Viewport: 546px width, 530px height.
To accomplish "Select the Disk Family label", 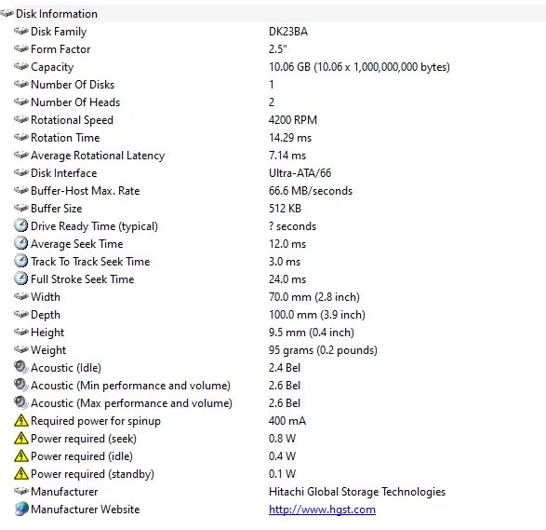I will tap(59, 32).
